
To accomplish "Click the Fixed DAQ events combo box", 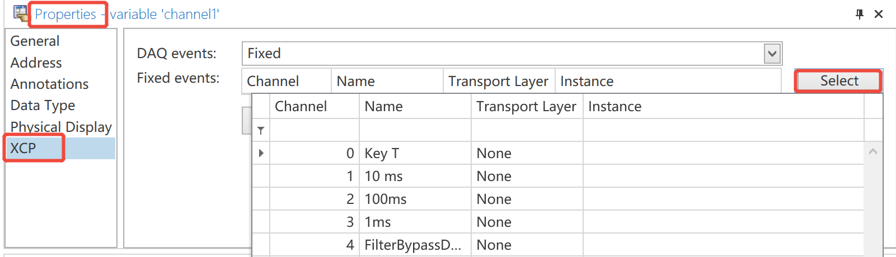I will click(504, 54).
